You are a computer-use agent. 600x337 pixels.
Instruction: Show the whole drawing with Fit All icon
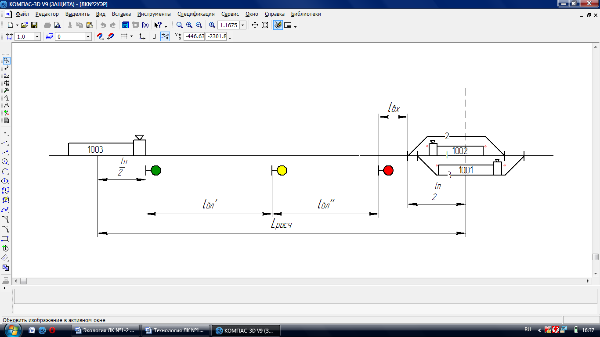[x=265, y=25]
